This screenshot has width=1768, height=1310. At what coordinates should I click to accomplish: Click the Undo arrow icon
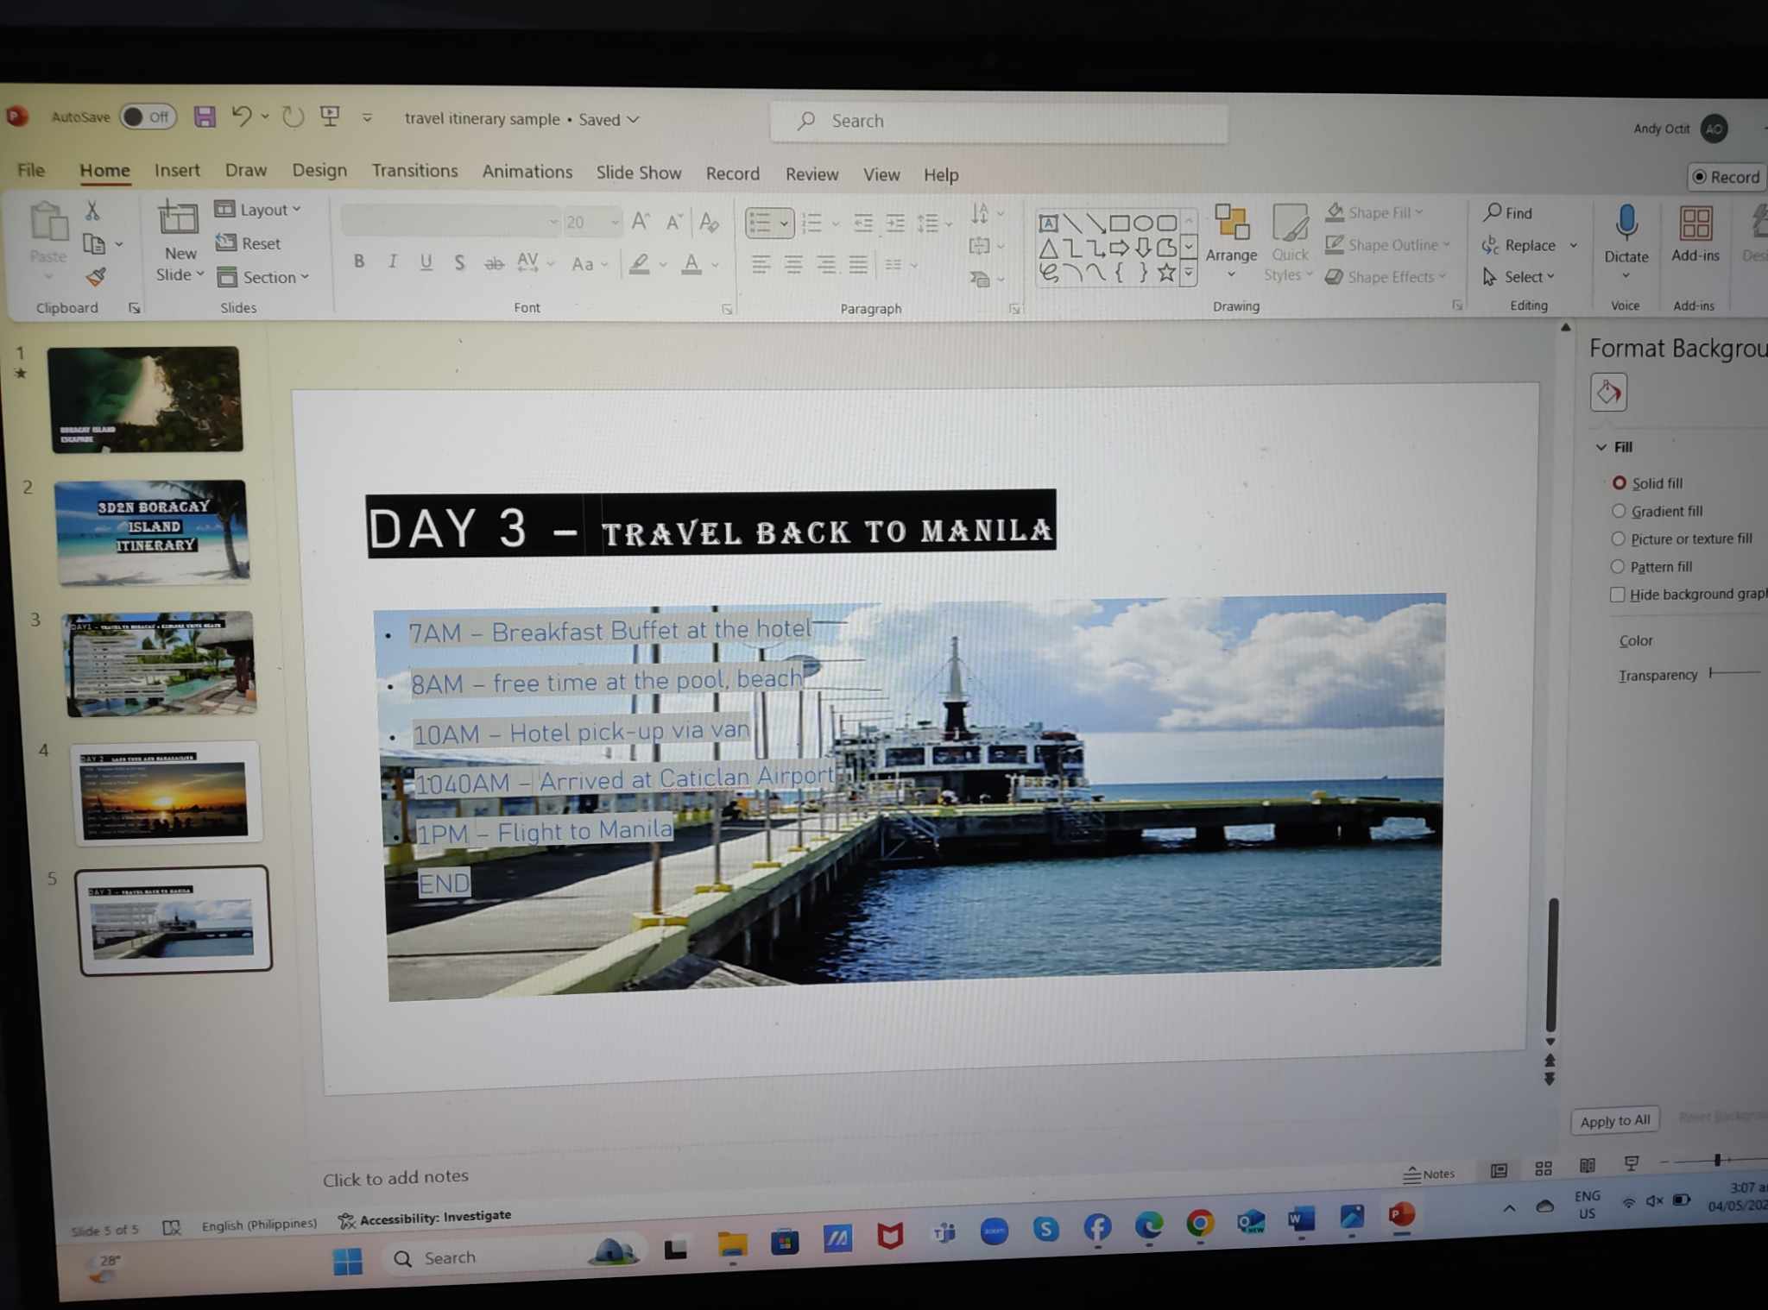click(x=242, y=117)
